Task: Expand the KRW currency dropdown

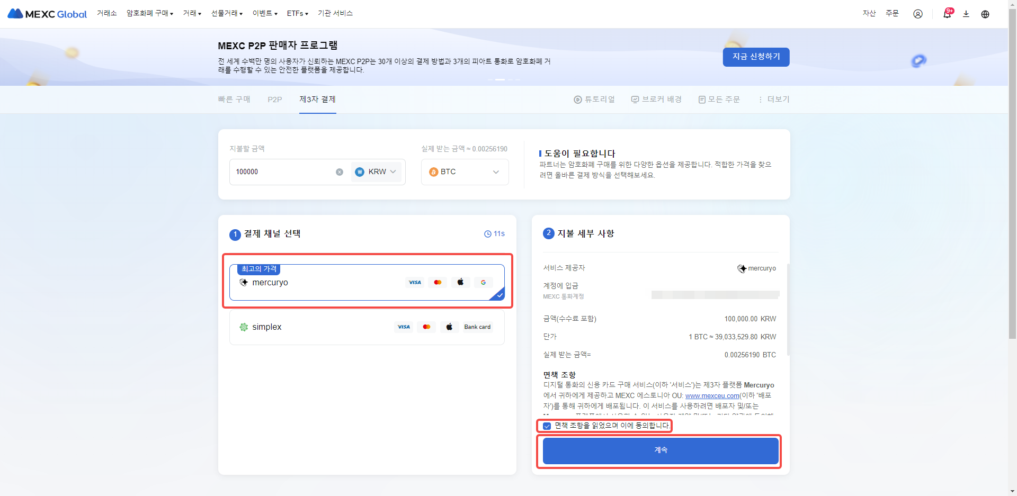Action: 376,172
